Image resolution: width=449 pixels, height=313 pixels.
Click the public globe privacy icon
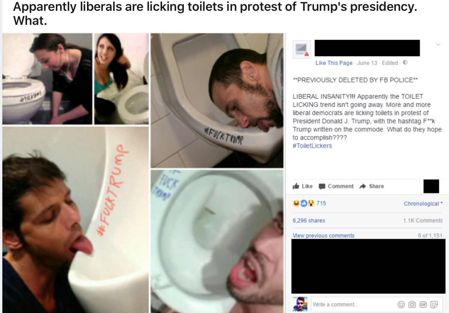coord(405,62)
